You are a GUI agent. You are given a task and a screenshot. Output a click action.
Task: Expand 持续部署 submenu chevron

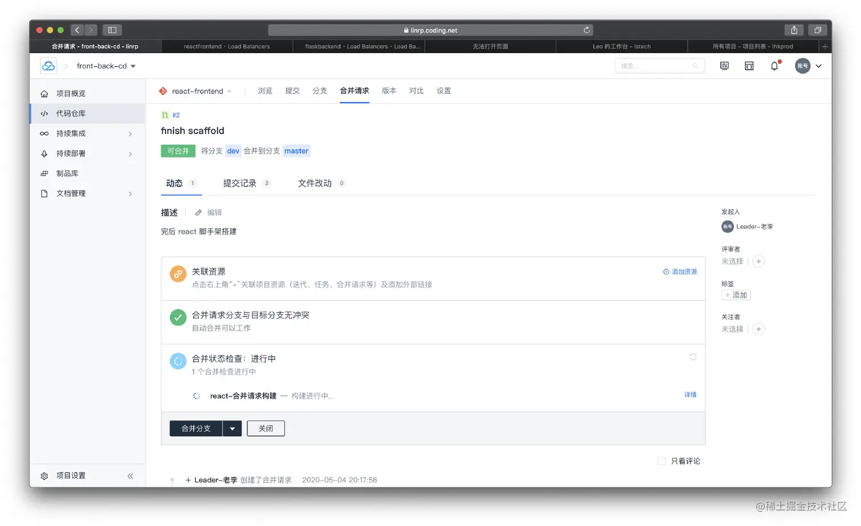130,154
